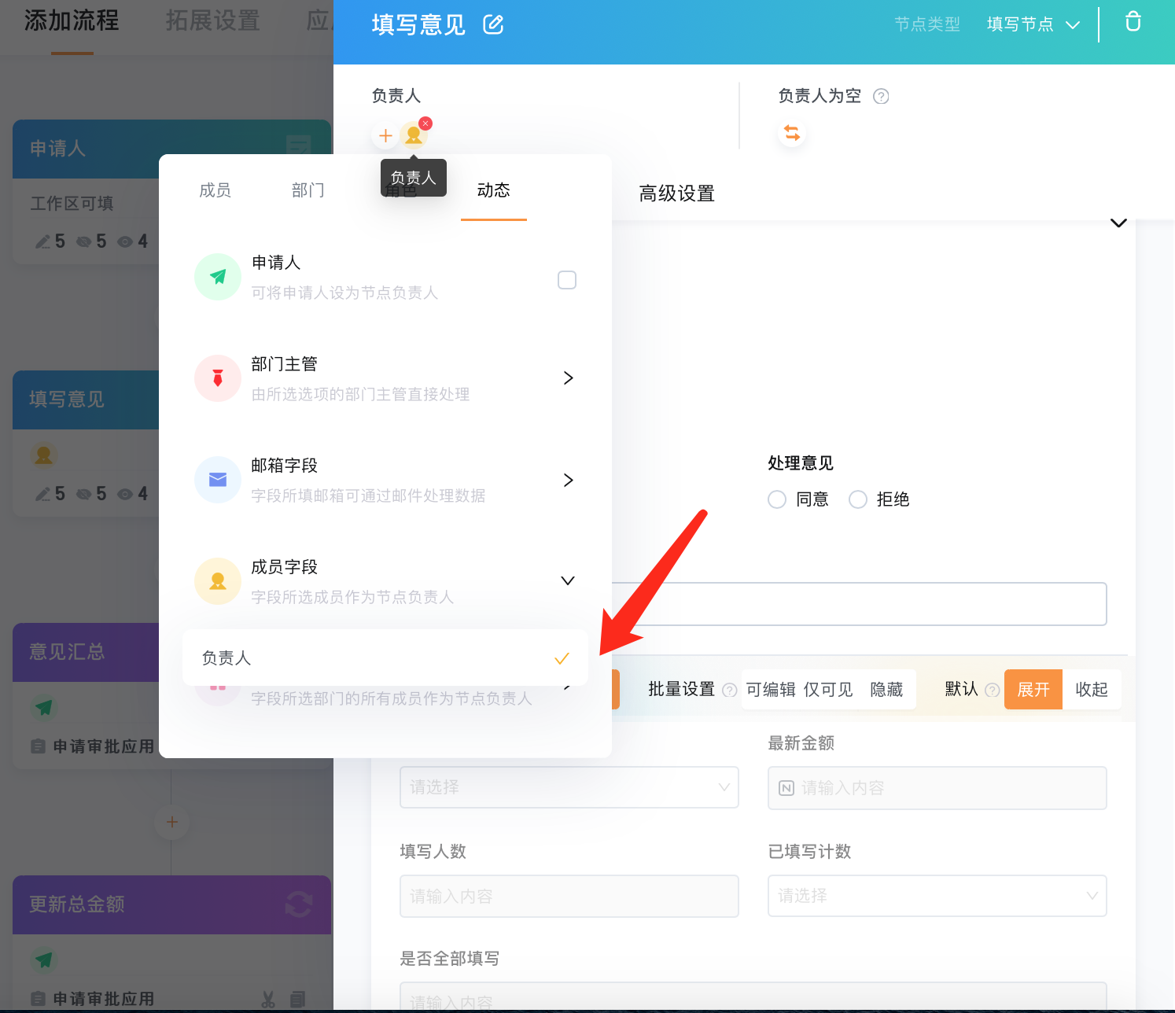The image size is (1175, 1013).
Task: Click the 邮箱字段 option title
Action: tap(284, 466)
